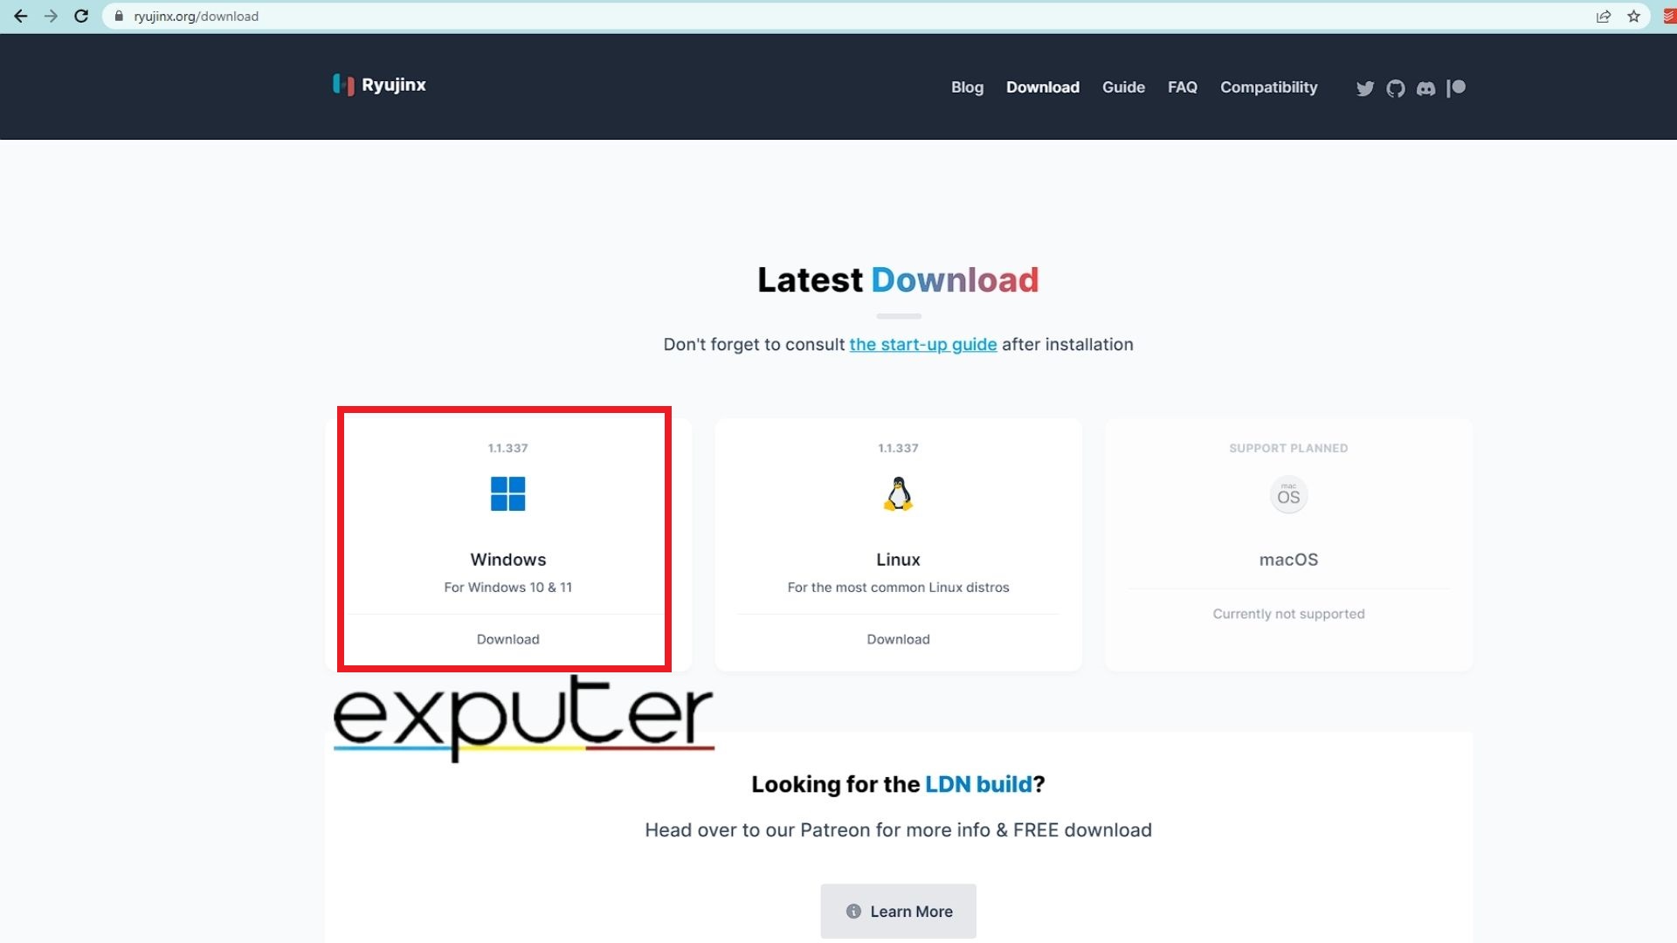Click the Linux card Download link
This screenshot has height=943, width=1677.
click(x=898, y=639)
